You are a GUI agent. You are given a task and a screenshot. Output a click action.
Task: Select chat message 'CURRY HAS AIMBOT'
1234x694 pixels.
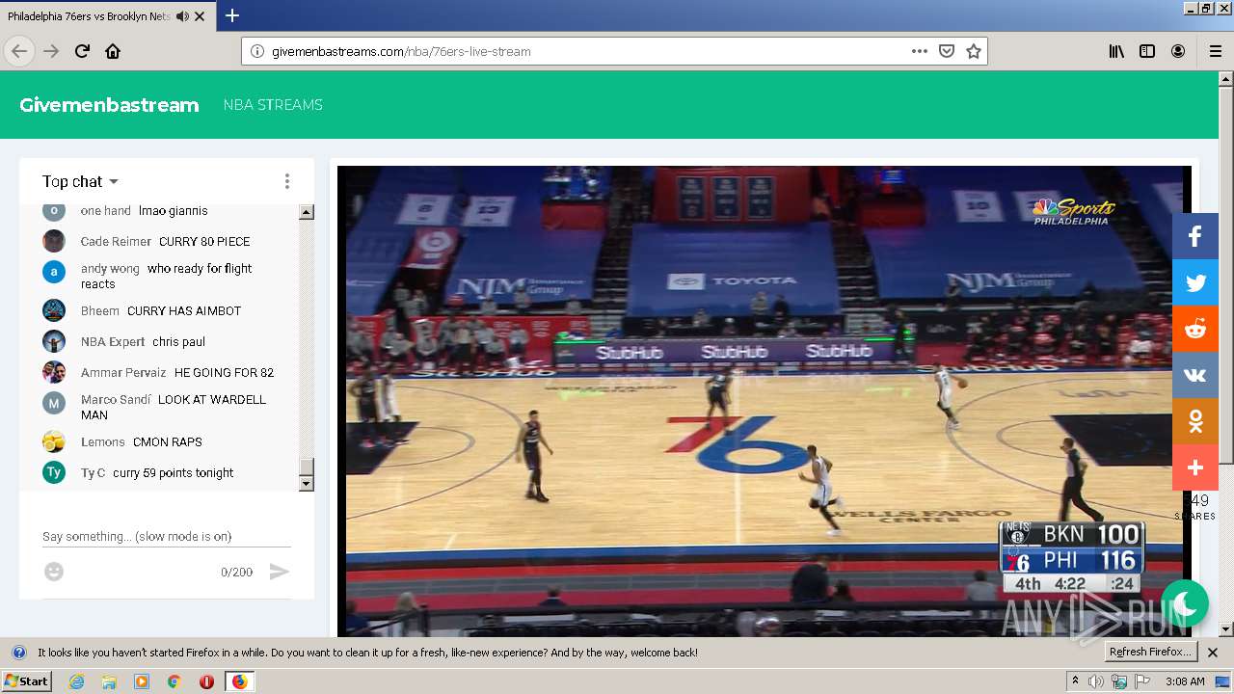[184, 310]
